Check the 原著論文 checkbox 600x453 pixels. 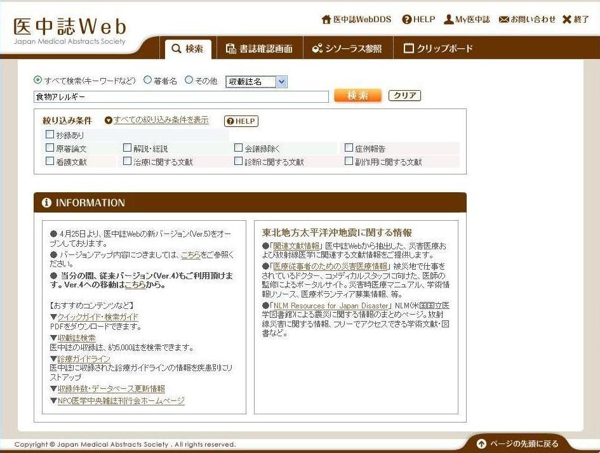pos(50,148)
